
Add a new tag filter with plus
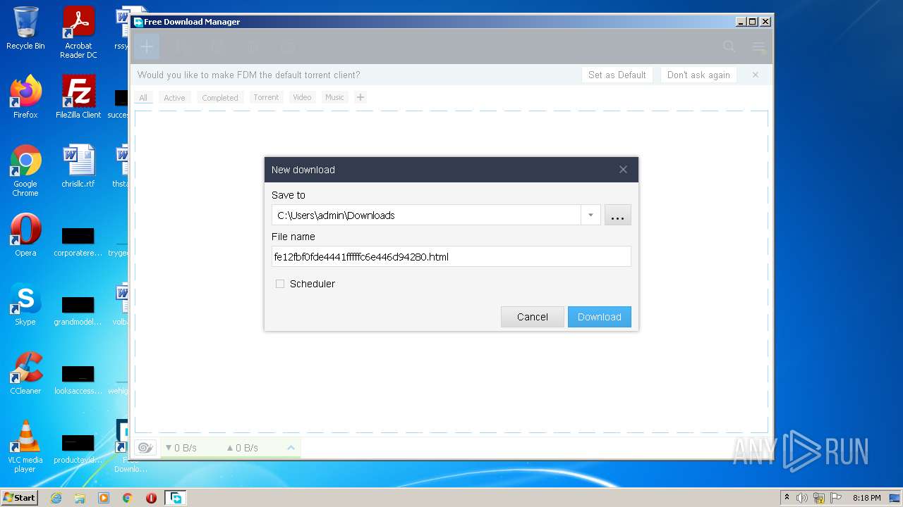(x=360, y=97)
